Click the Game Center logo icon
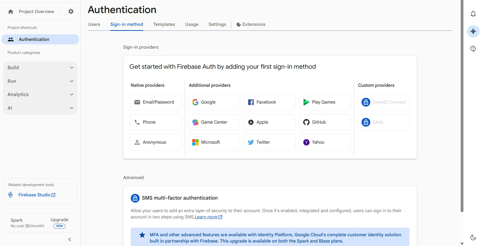This screenshot has width=482, height=246. [195, 122]
